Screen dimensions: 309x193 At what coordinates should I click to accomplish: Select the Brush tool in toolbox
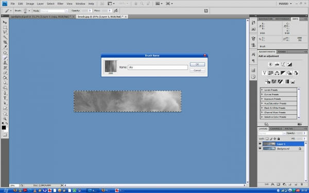pyautogui.click(x=5, y=58)
